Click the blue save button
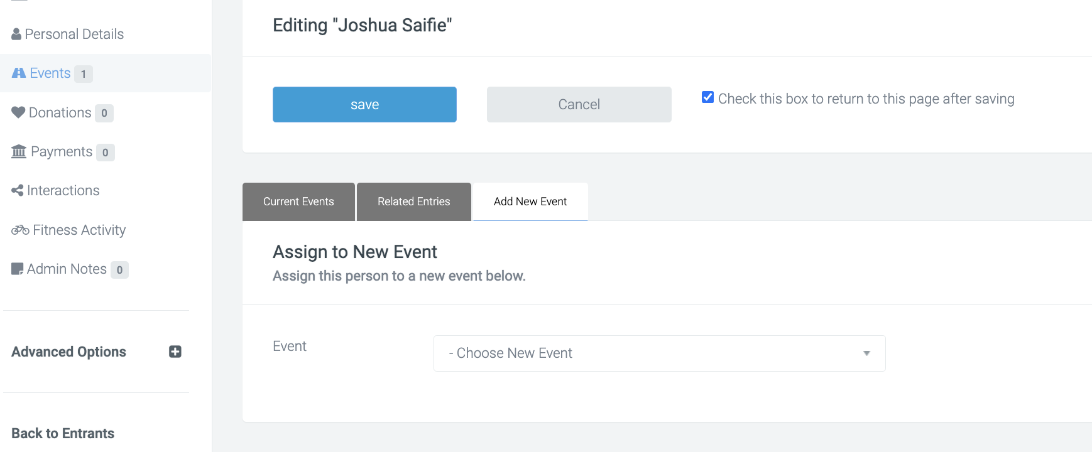Image resolution: width=1092 pixels, height=452 pixels. [x=364, y=104]
